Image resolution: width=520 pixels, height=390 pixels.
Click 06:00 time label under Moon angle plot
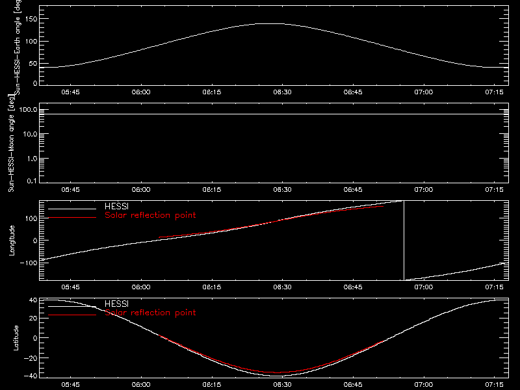141,189
